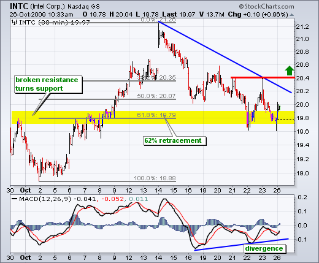The height and width of the screenshot is (263, 319).
Task: Click the 'V 13.7M' volume value
Action: (212, 15)
